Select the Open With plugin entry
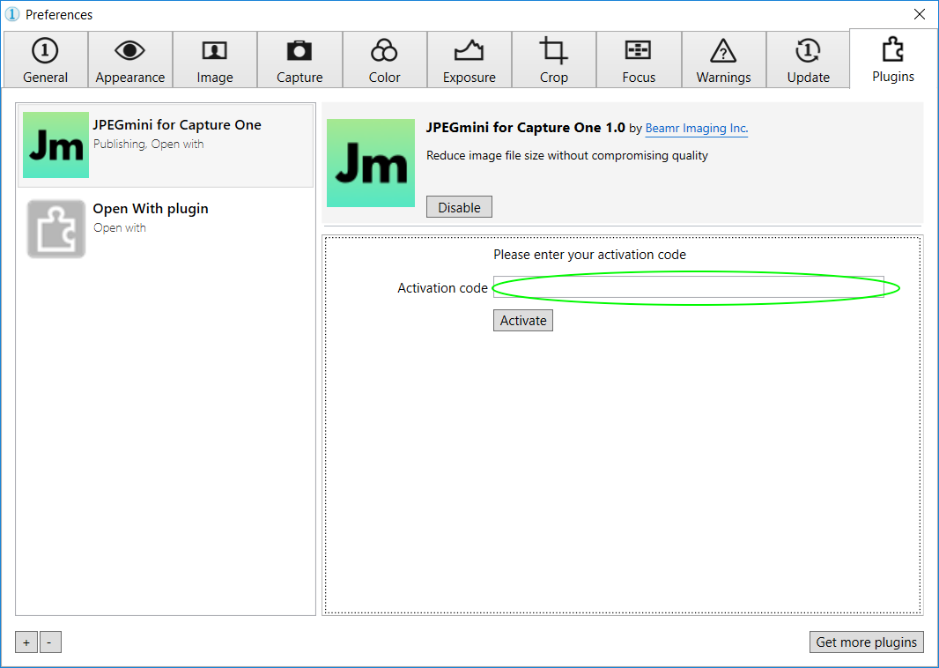Viewport: 939px width, 668px height. click(x=166, y=229)
